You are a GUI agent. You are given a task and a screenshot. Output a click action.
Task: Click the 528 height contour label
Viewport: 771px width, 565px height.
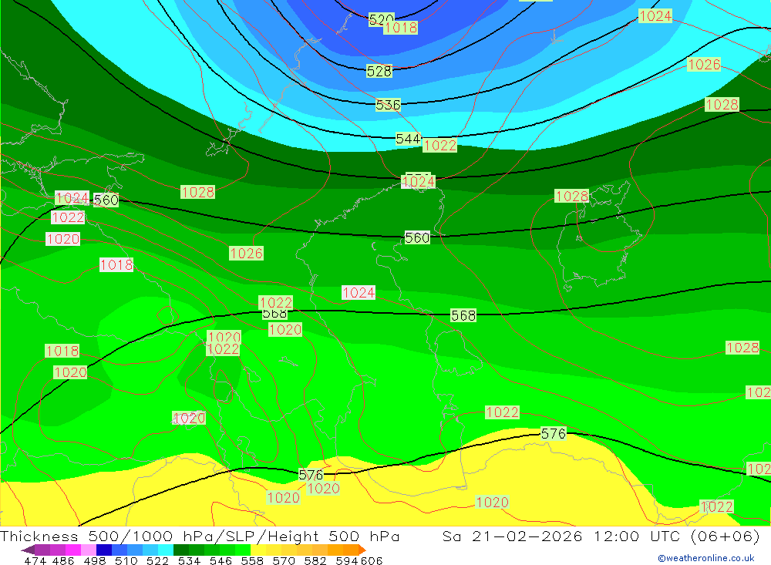pos(379,72)
